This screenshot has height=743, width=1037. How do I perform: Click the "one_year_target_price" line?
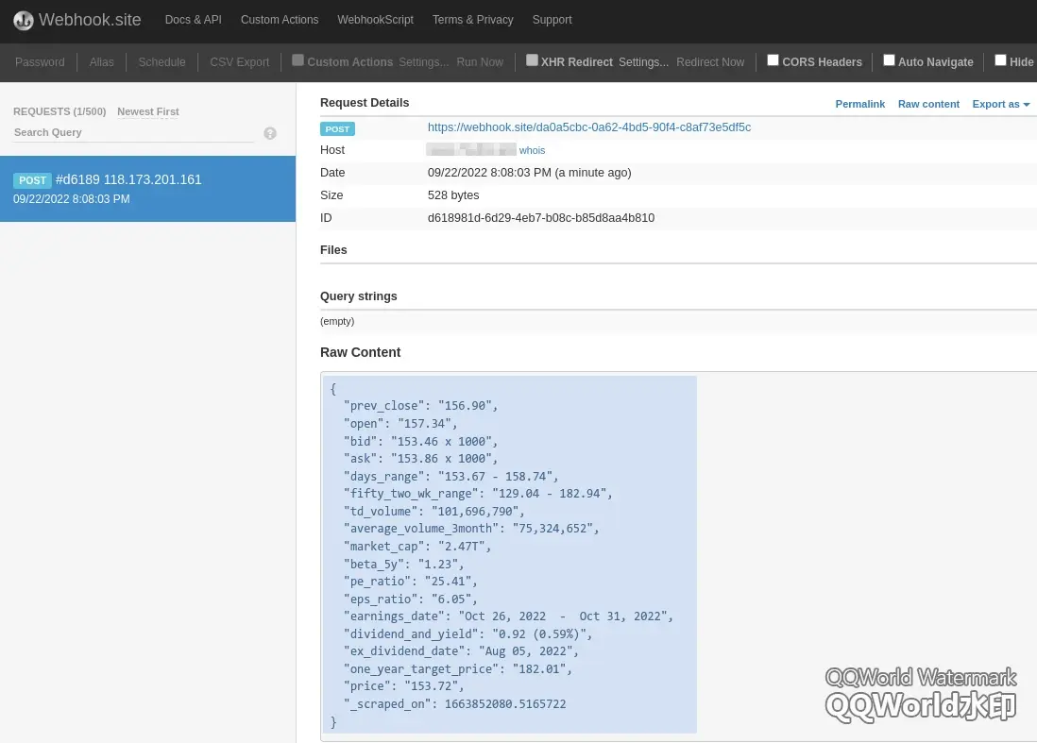[458, 669]
